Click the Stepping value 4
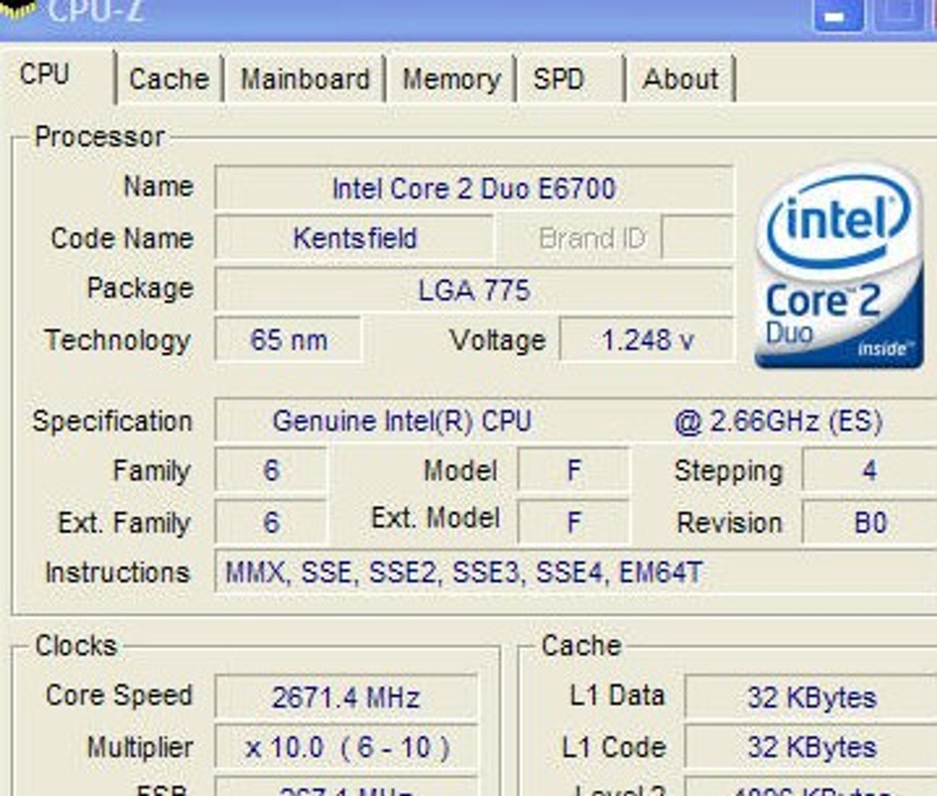 click(x=870, y=470)
